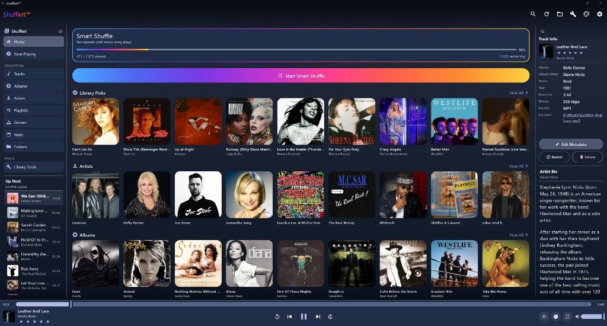
Task: Open equalizer waveform icon in player bar
Action: pyautogui.click(x=544, y=317)
